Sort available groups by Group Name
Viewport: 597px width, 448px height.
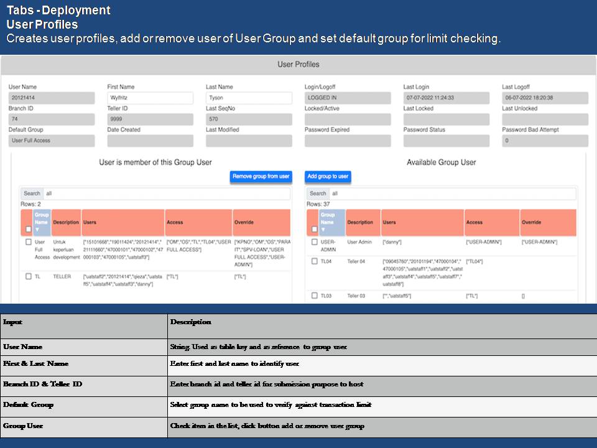point(327,222)
